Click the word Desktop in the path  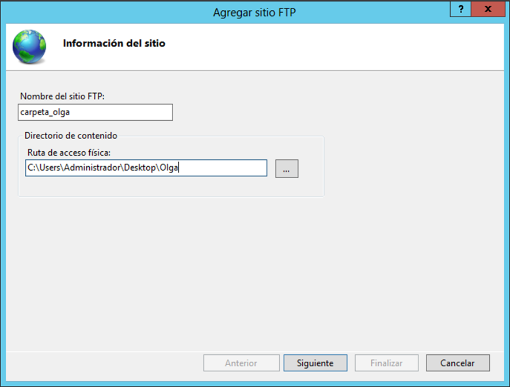pyautogui.click(x=140, y=168)
